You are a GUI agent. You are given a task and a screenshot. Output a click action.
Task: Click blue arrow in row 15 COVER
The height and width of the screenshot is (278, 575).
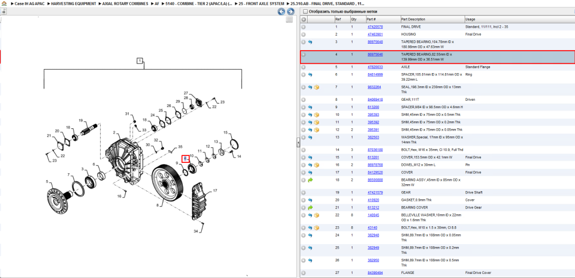coord(310,157)
